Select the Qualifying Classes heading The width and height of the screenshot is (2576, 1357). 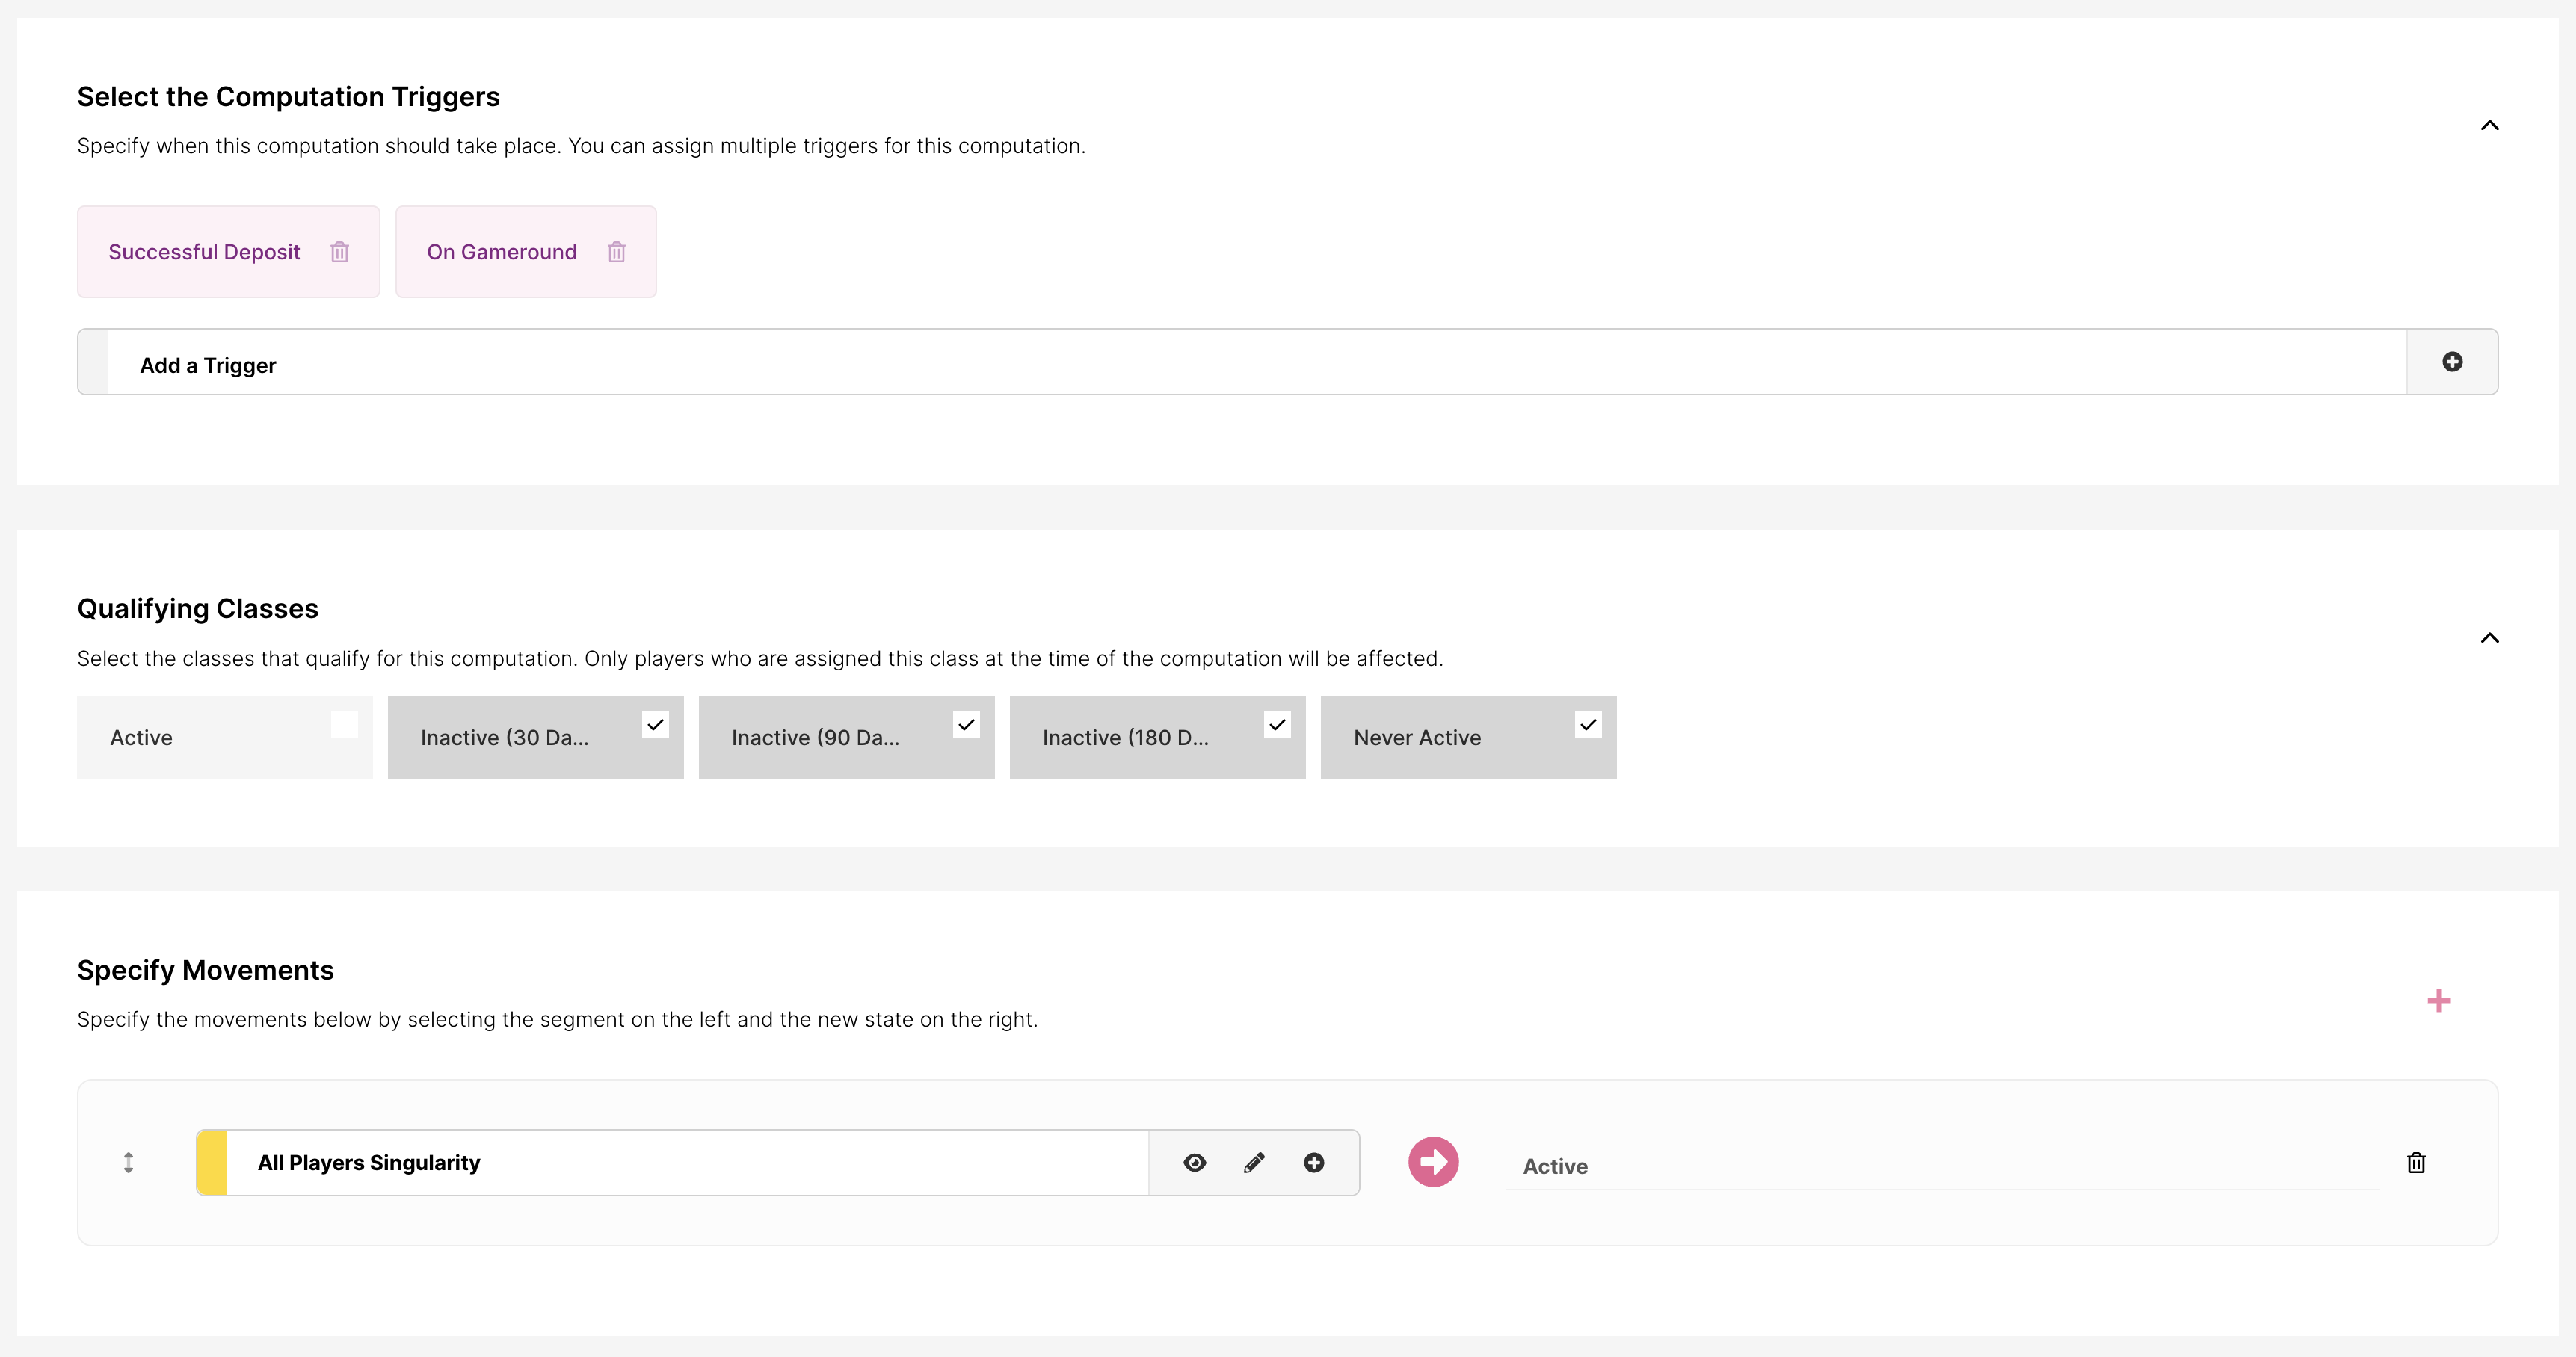(198, 608)
